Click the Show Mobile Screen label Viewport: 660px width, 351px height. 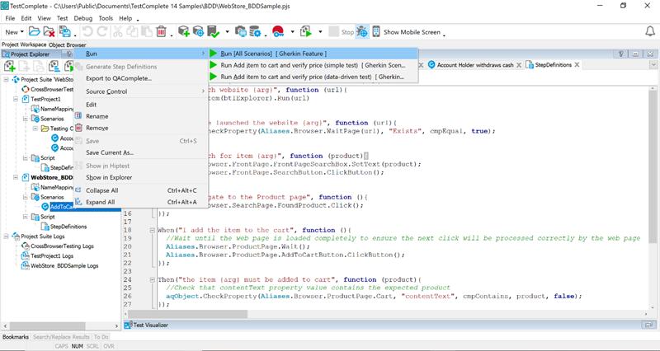(x=412, y=32)
